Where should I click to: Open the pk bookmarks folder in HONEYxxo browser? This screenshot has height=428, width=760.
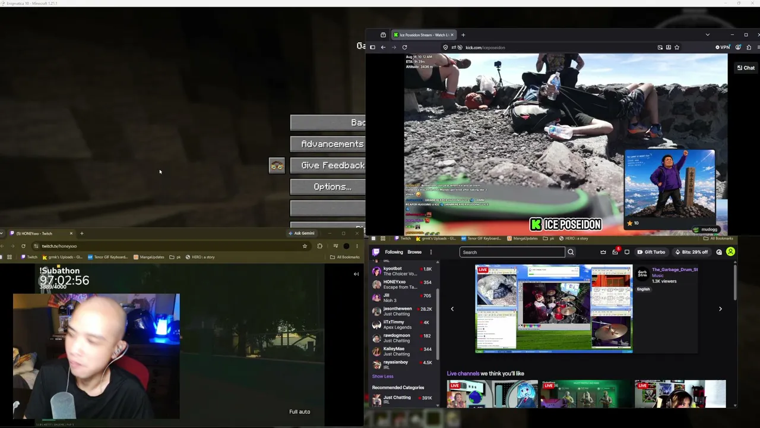coord(175,257)
